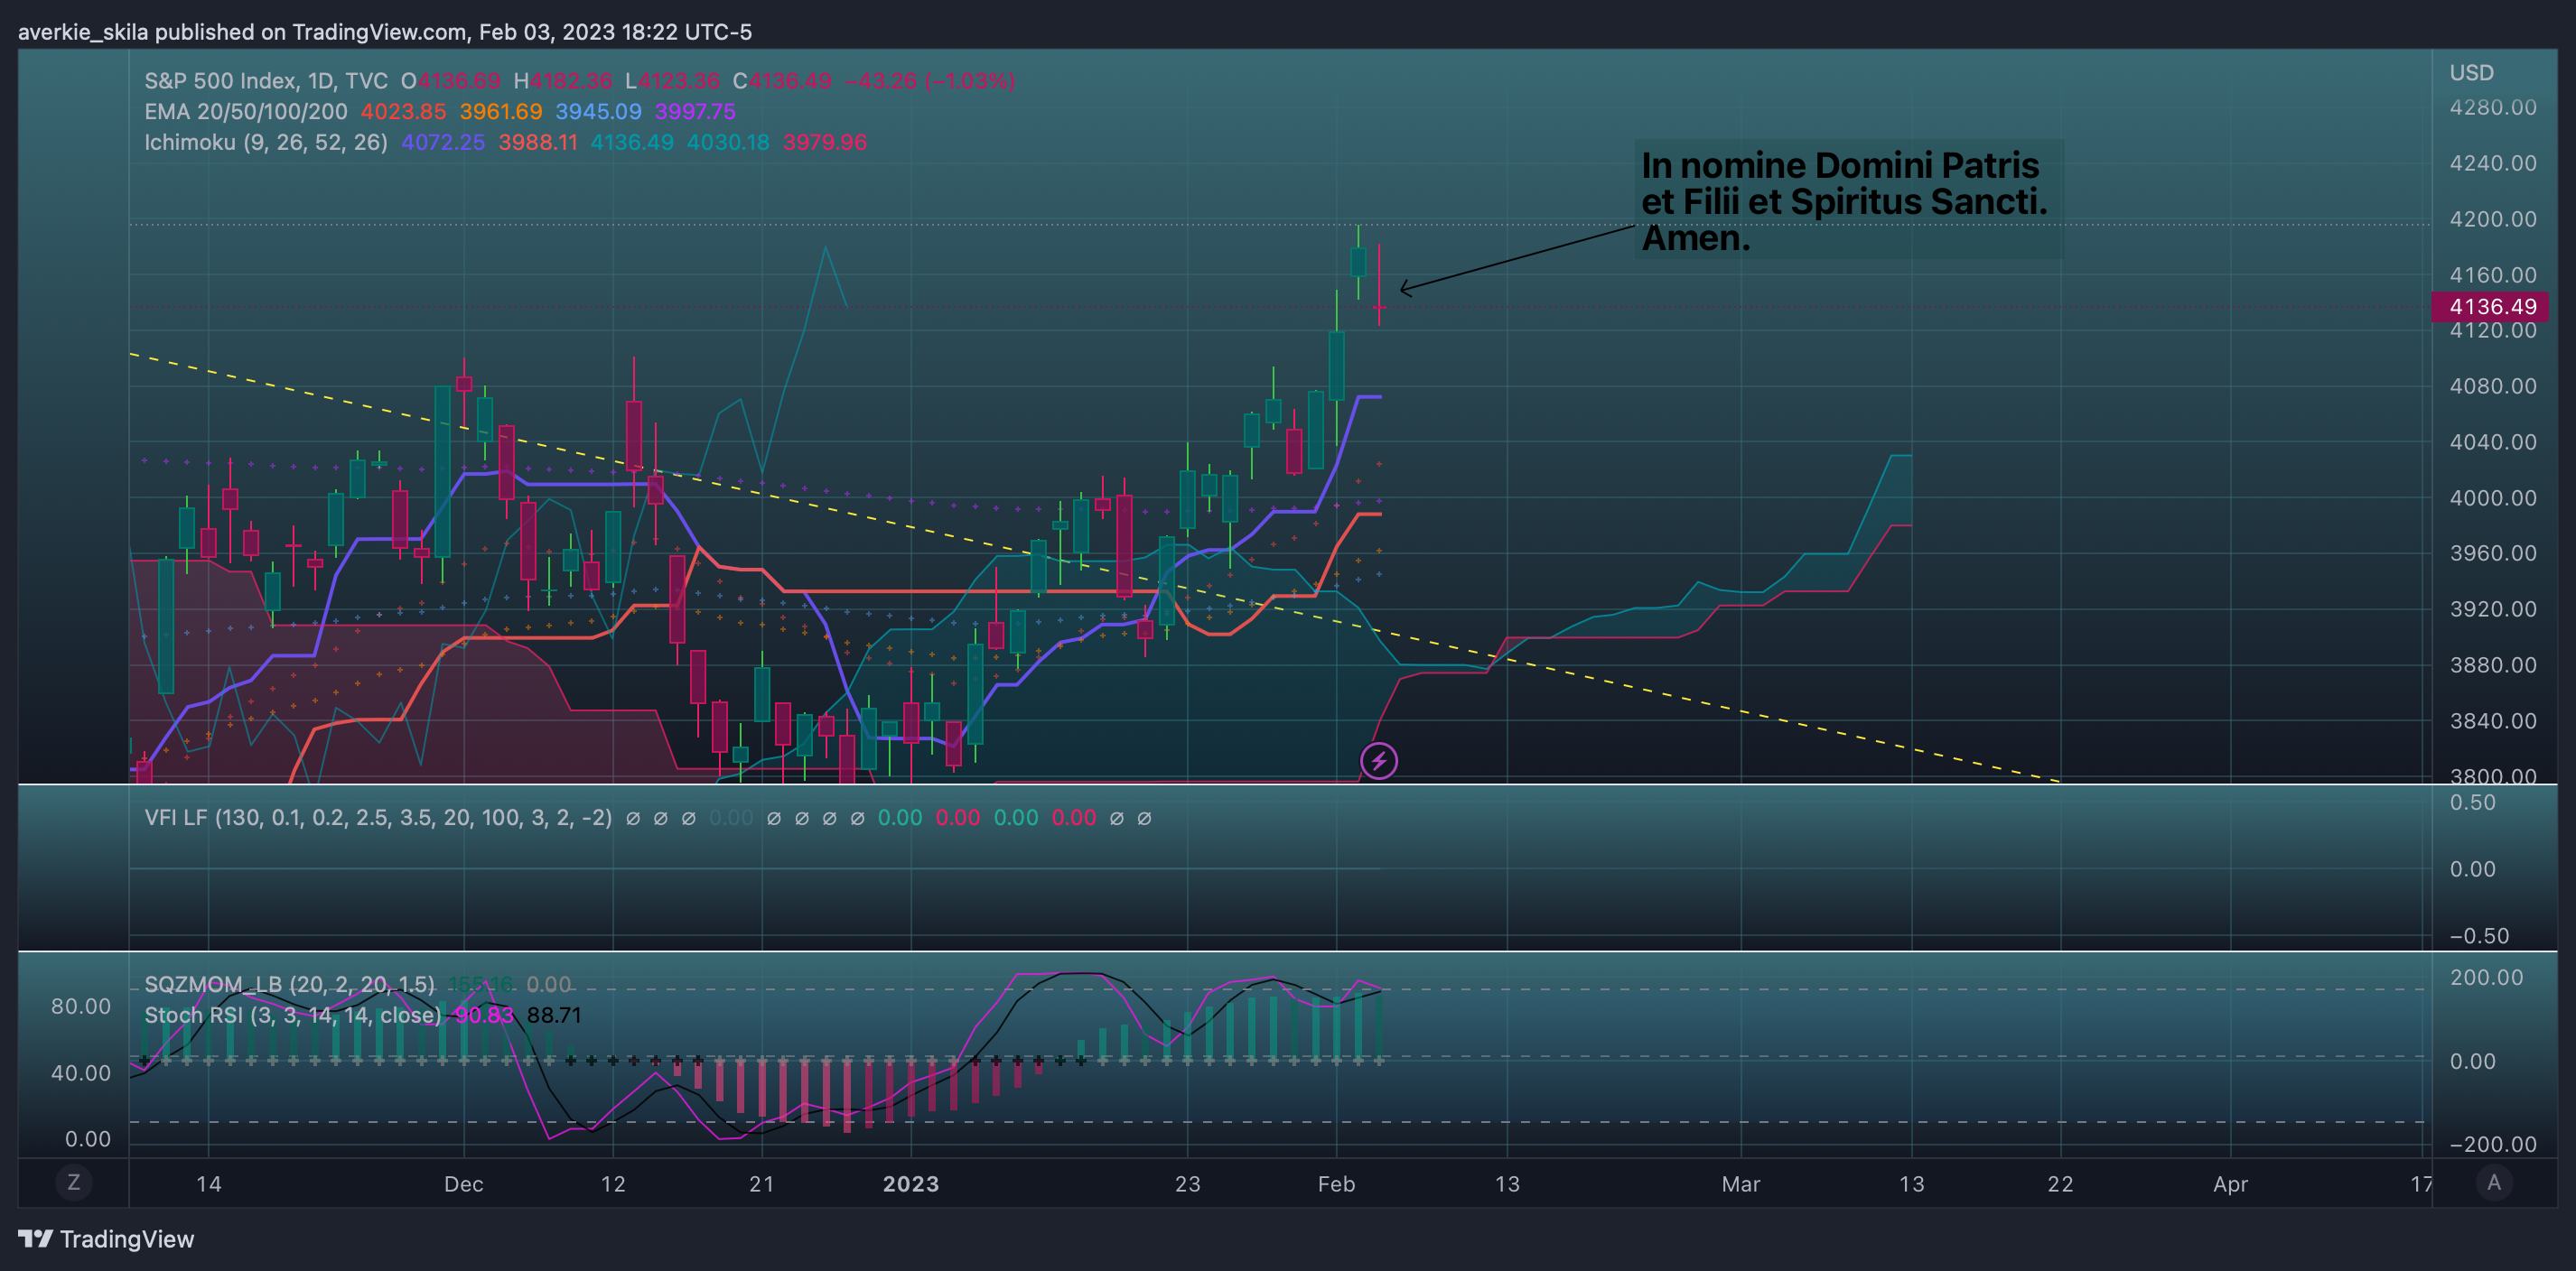Click the Ichimoku value 4030.18
Viewport: 2576px width, 1271px height.
tap(728, 143)
